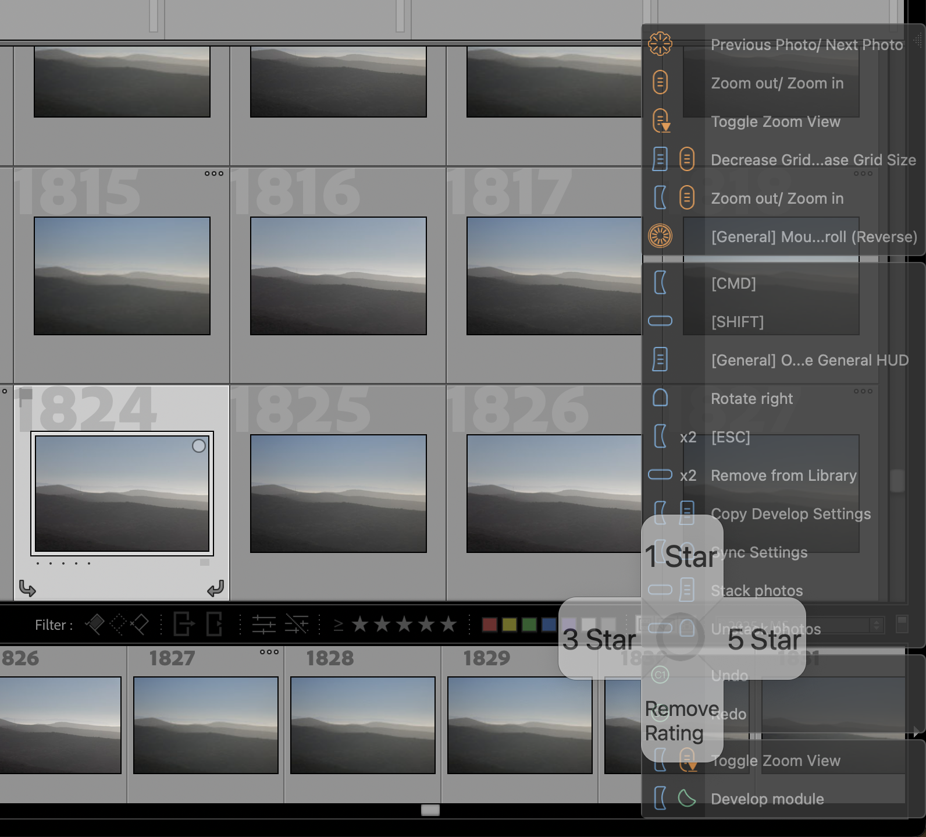Rotate photo 1824 clockwise
The width and height of the screenshot is (926, 837).
[215, 588]
